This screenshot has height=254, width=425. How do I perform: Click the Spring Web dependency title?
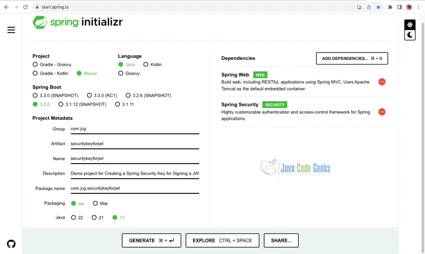tap(235, 75)
